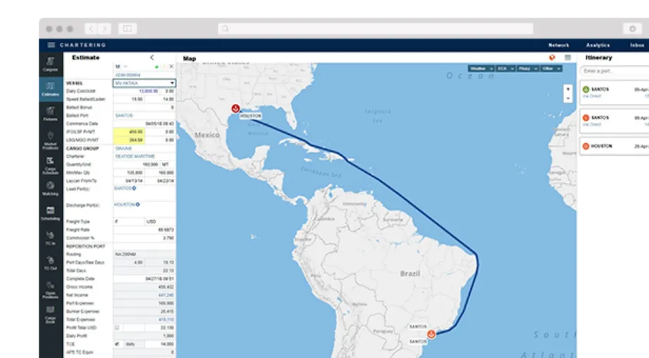Image resolution: width=649 pixels, height=358 pixels.
Task: Click the orange map marker toolbar icon
Action: 552,58
